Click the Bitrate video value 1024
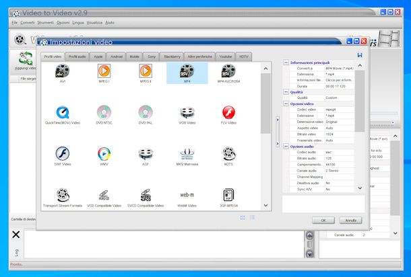Screen dimensions: 411x277 coord(340,134)
